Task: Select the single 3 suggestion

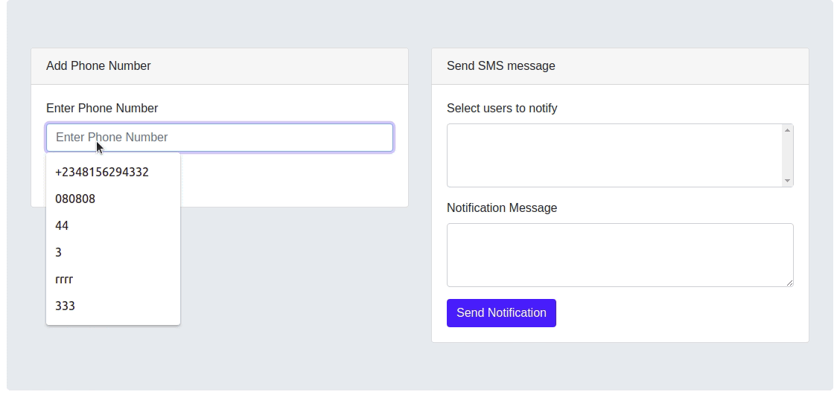Action: [59, 252]
